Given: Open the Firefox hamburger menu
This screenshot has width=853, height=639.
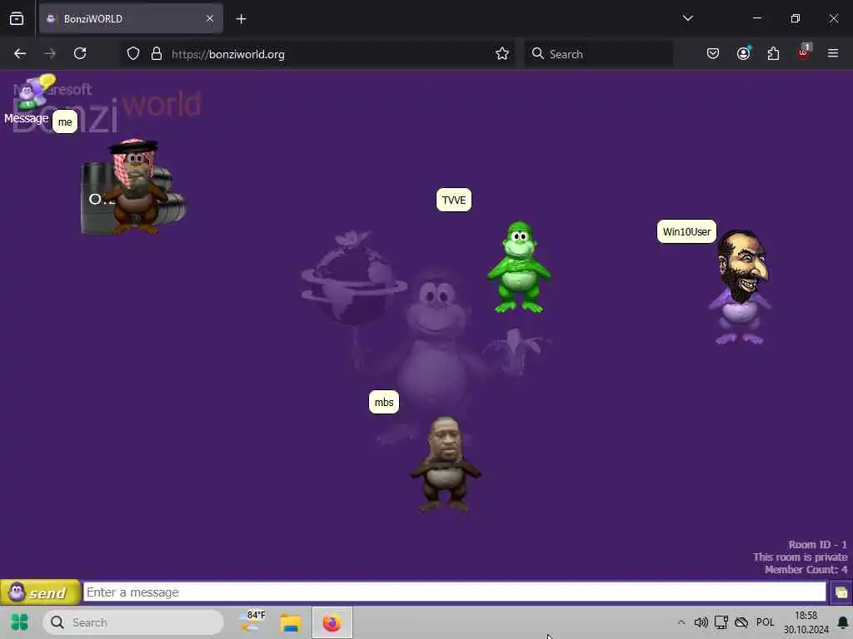Looking at the screenshot, I should point(833,53).
